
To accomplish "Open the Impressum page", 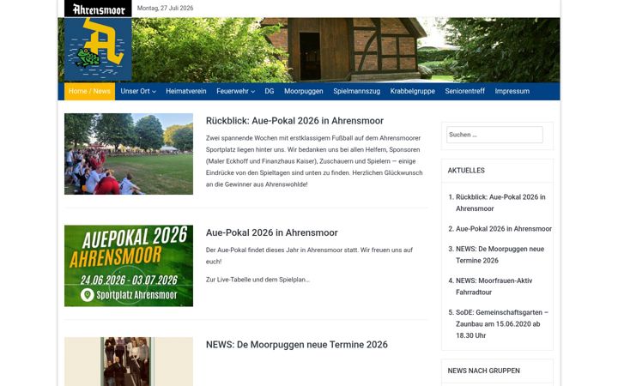I will click(x=512, y=91).
